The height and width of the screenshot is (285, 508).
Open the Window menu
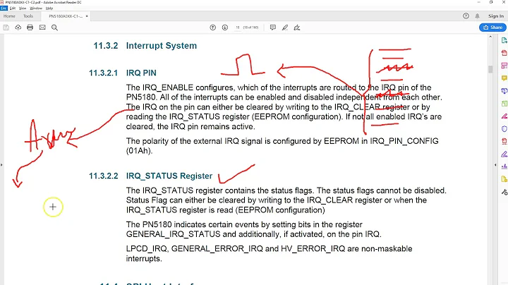click(x=36, y=8)
